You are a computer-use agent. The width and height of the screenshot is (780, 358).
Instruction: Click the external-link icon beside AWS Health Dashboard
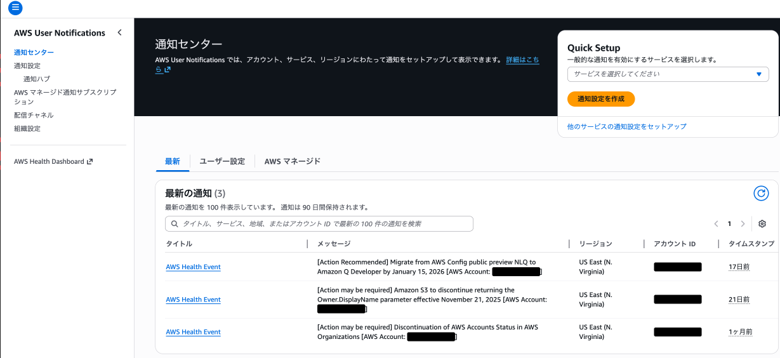pos(89,161)
